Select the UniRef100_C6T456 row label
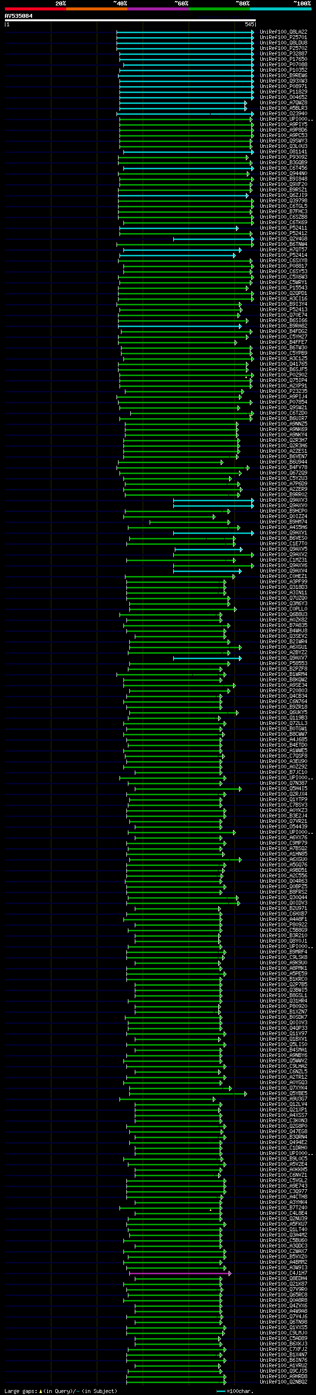 tap(283, 168)
